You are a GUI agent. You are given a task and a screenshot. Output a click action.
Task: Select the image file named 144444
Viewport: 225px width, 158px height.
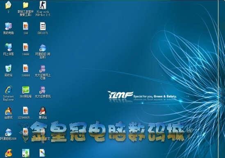point(25,68)
